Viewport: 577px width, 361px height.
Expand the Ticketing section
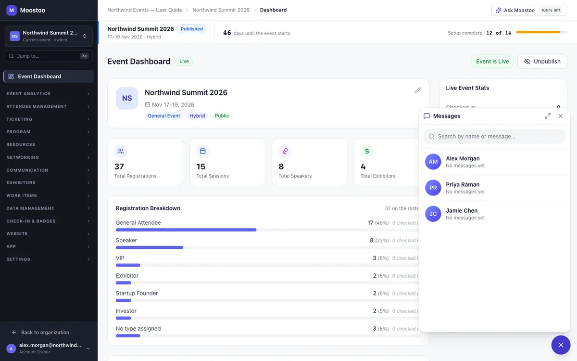(49, 119)
